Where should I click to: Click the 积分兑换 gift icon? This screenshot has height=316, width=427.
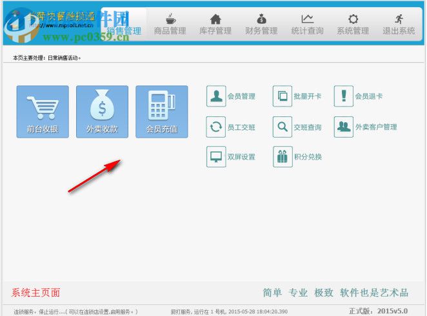click(283, 156)
